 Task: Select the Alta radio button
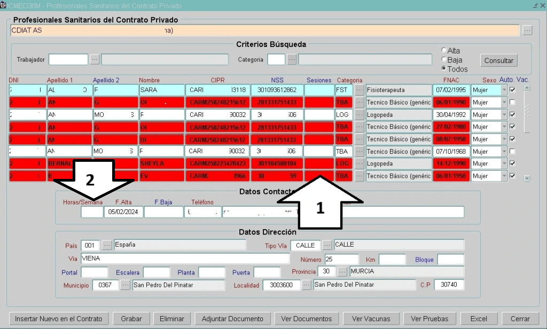click(x=444, y=51)
